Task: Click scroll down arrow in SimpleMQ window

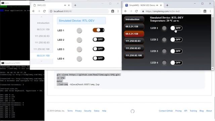Action: coord(213,69)
